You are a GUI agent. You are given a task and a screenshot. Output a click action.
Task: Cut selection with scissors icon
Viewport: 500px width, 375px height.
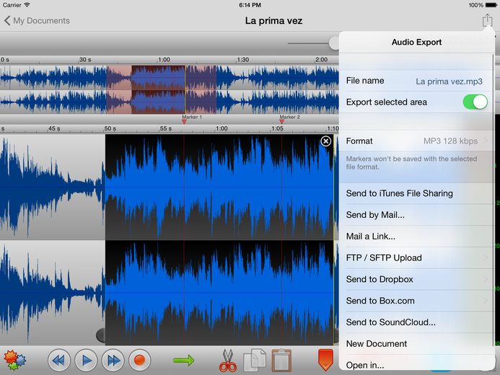click(x=228, y=361)
